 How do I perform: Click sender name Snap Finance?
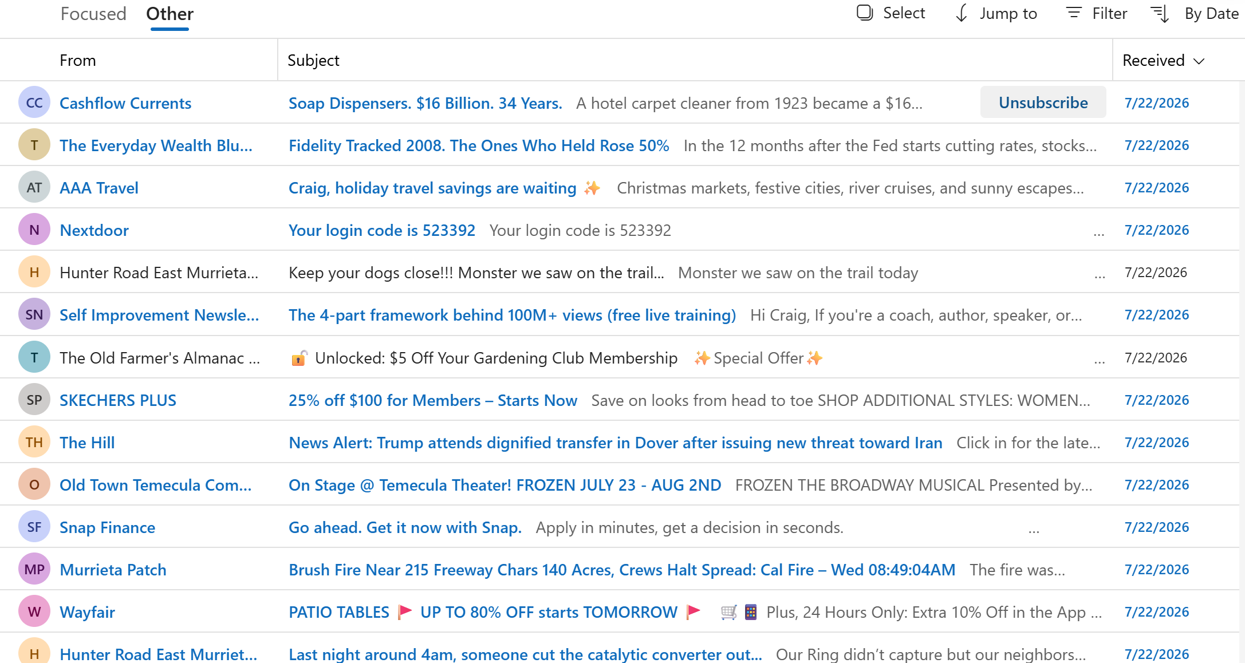coord(107,527)
